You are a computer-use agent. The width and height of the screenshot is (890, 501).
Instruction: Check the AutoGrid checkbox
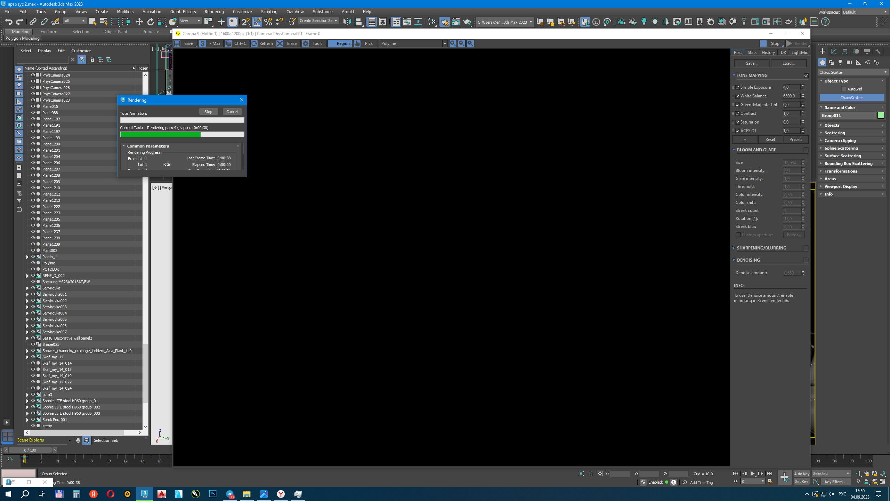pos(844,89)
